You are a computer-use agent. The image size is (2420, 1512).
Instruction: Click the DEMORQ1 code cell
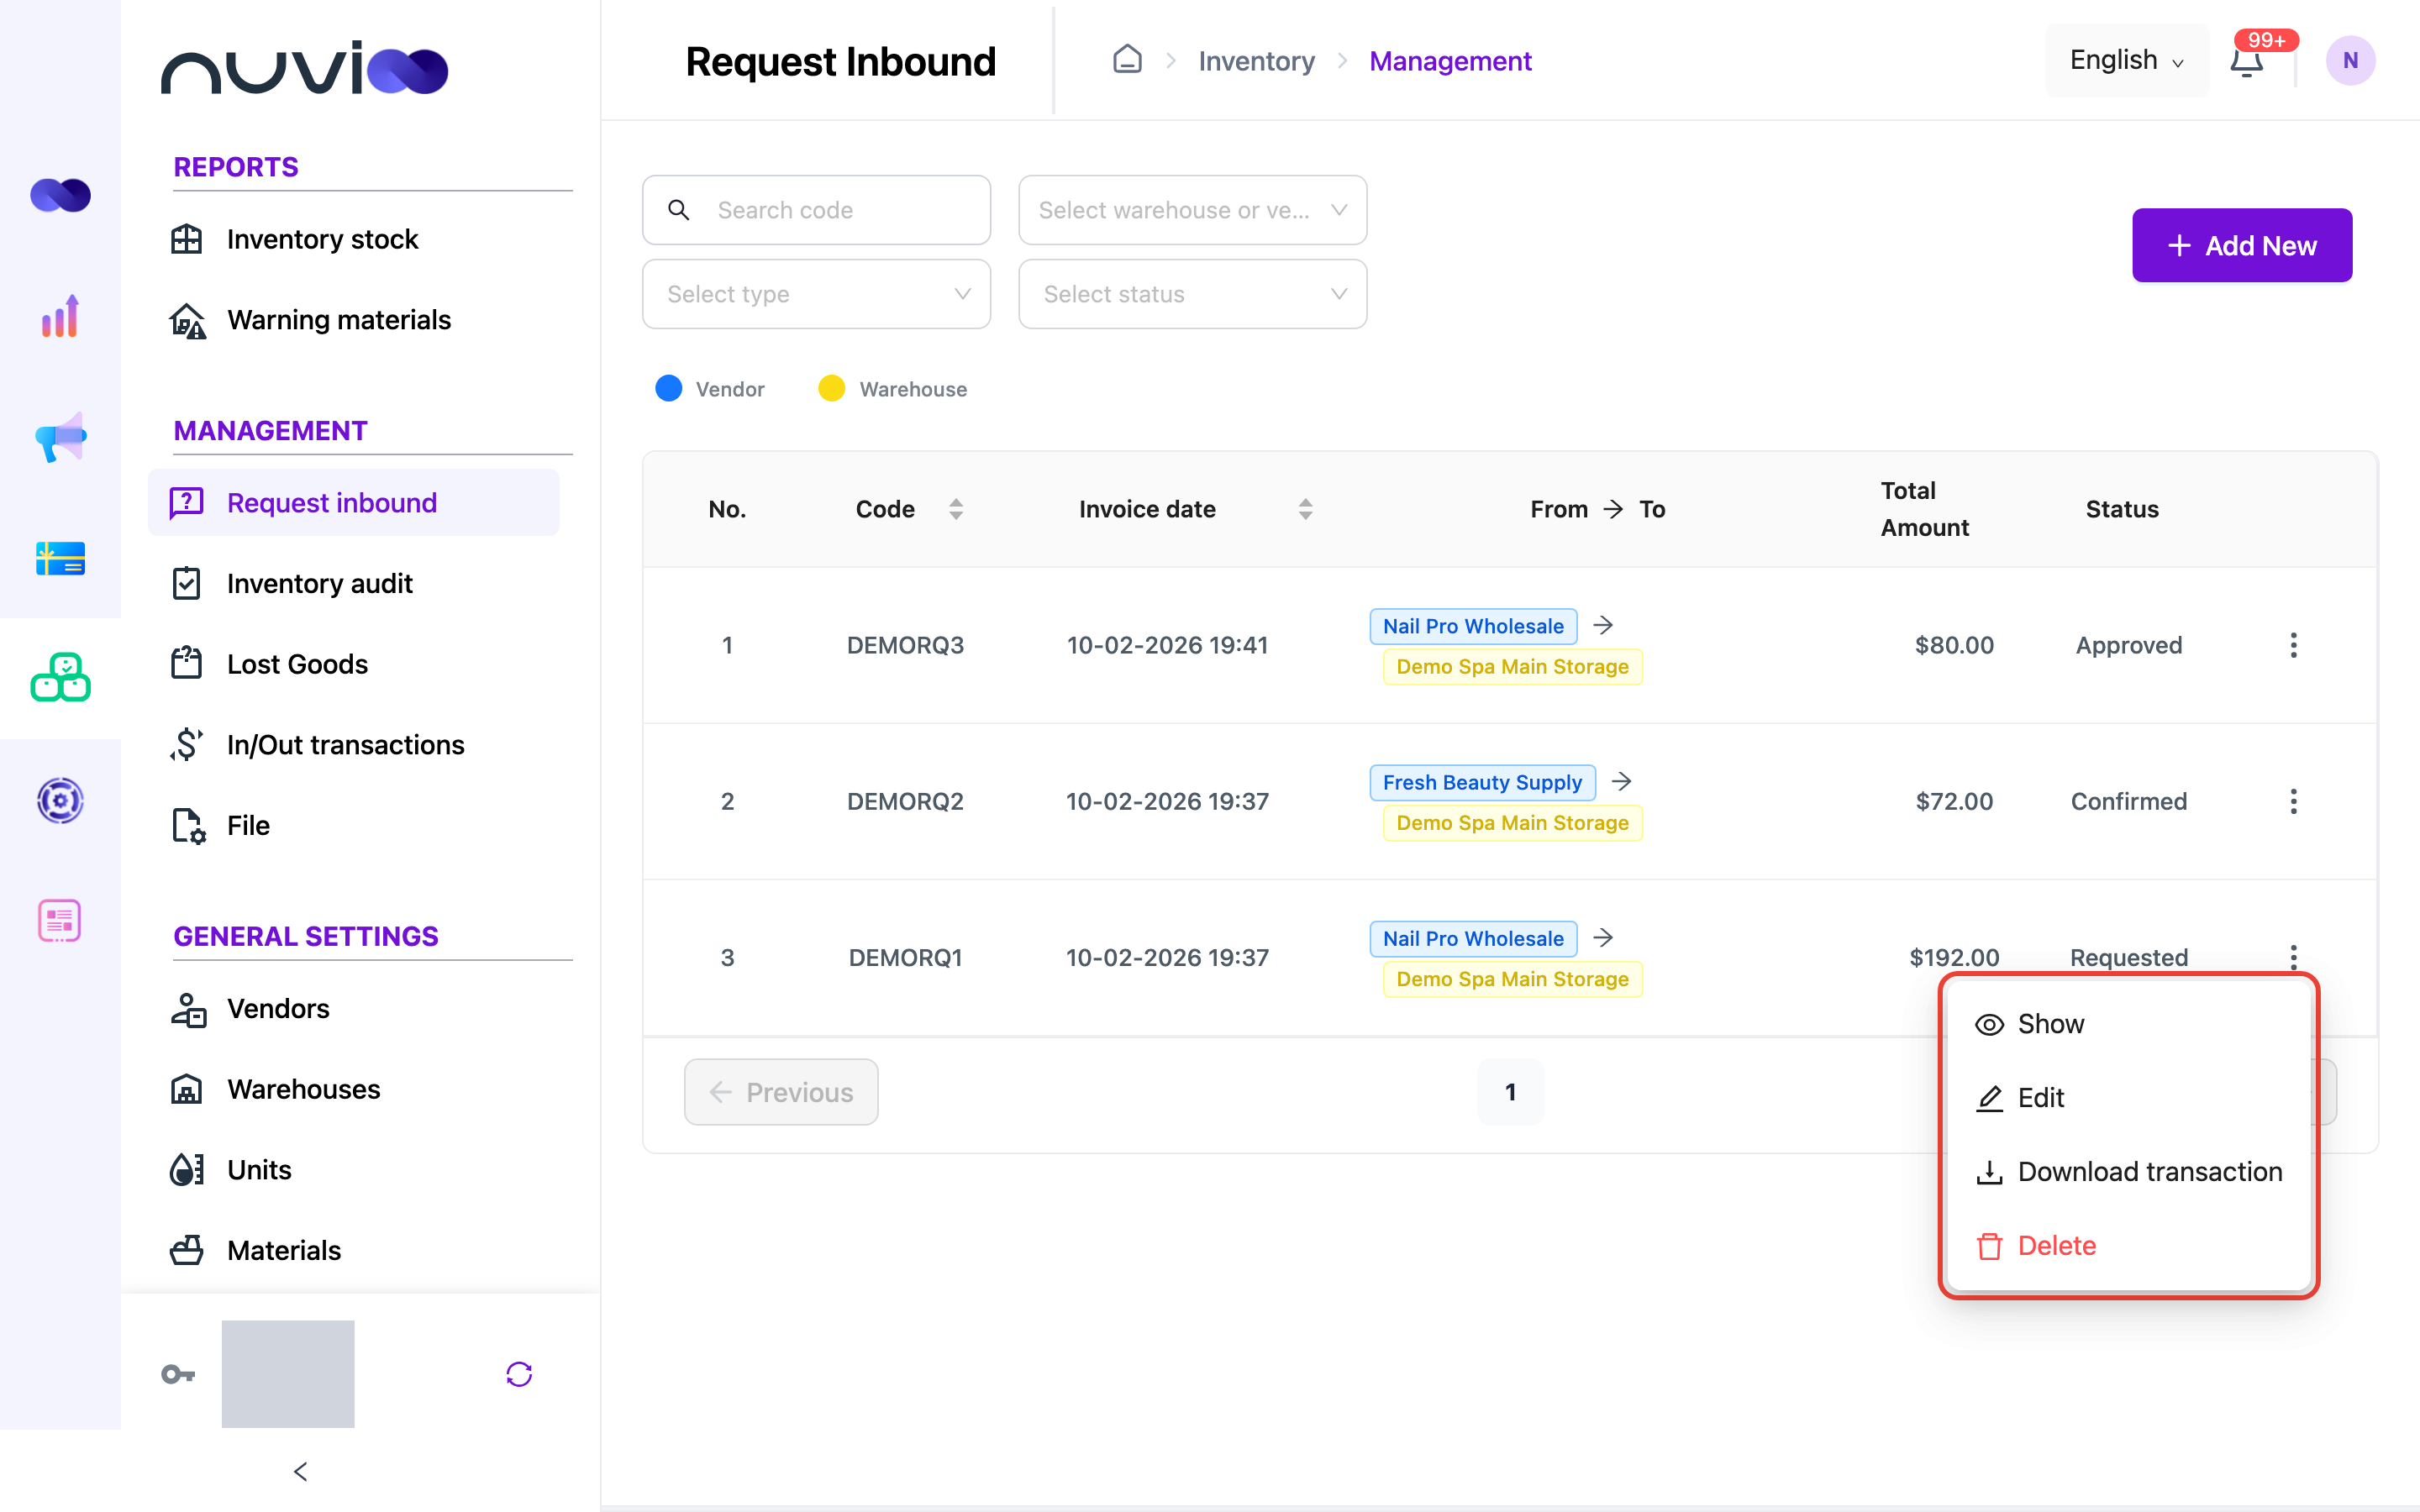tap(905, 957)
